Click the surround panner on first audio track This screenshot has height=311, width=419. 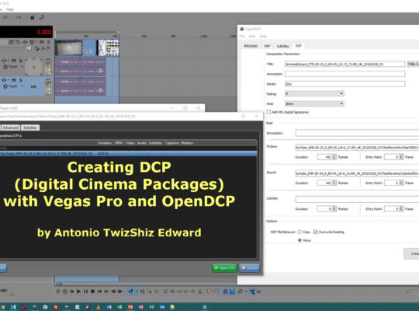click(x=34, y=67)
